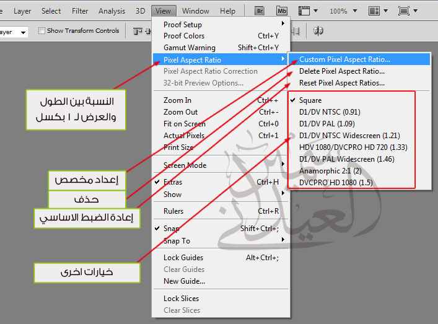Image resolution: width=438 pixels, height=324 pixels.
Task: Toggle Snap in the View menu
Action: [221, 229]
